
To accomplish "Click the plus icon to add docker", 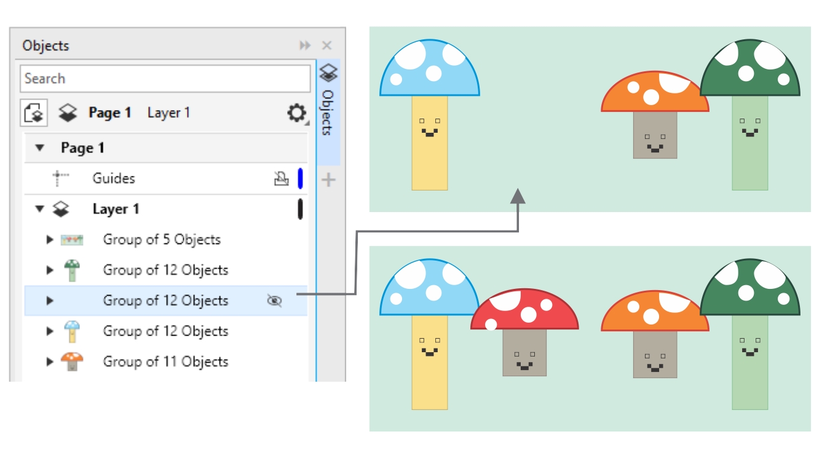I will pos(329,180).
